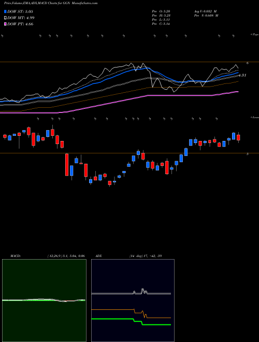The width and height of the screenshot is (259, 342).
Task: Click the magenta DOW PT legend swatch
Action: tap(5, 24)
